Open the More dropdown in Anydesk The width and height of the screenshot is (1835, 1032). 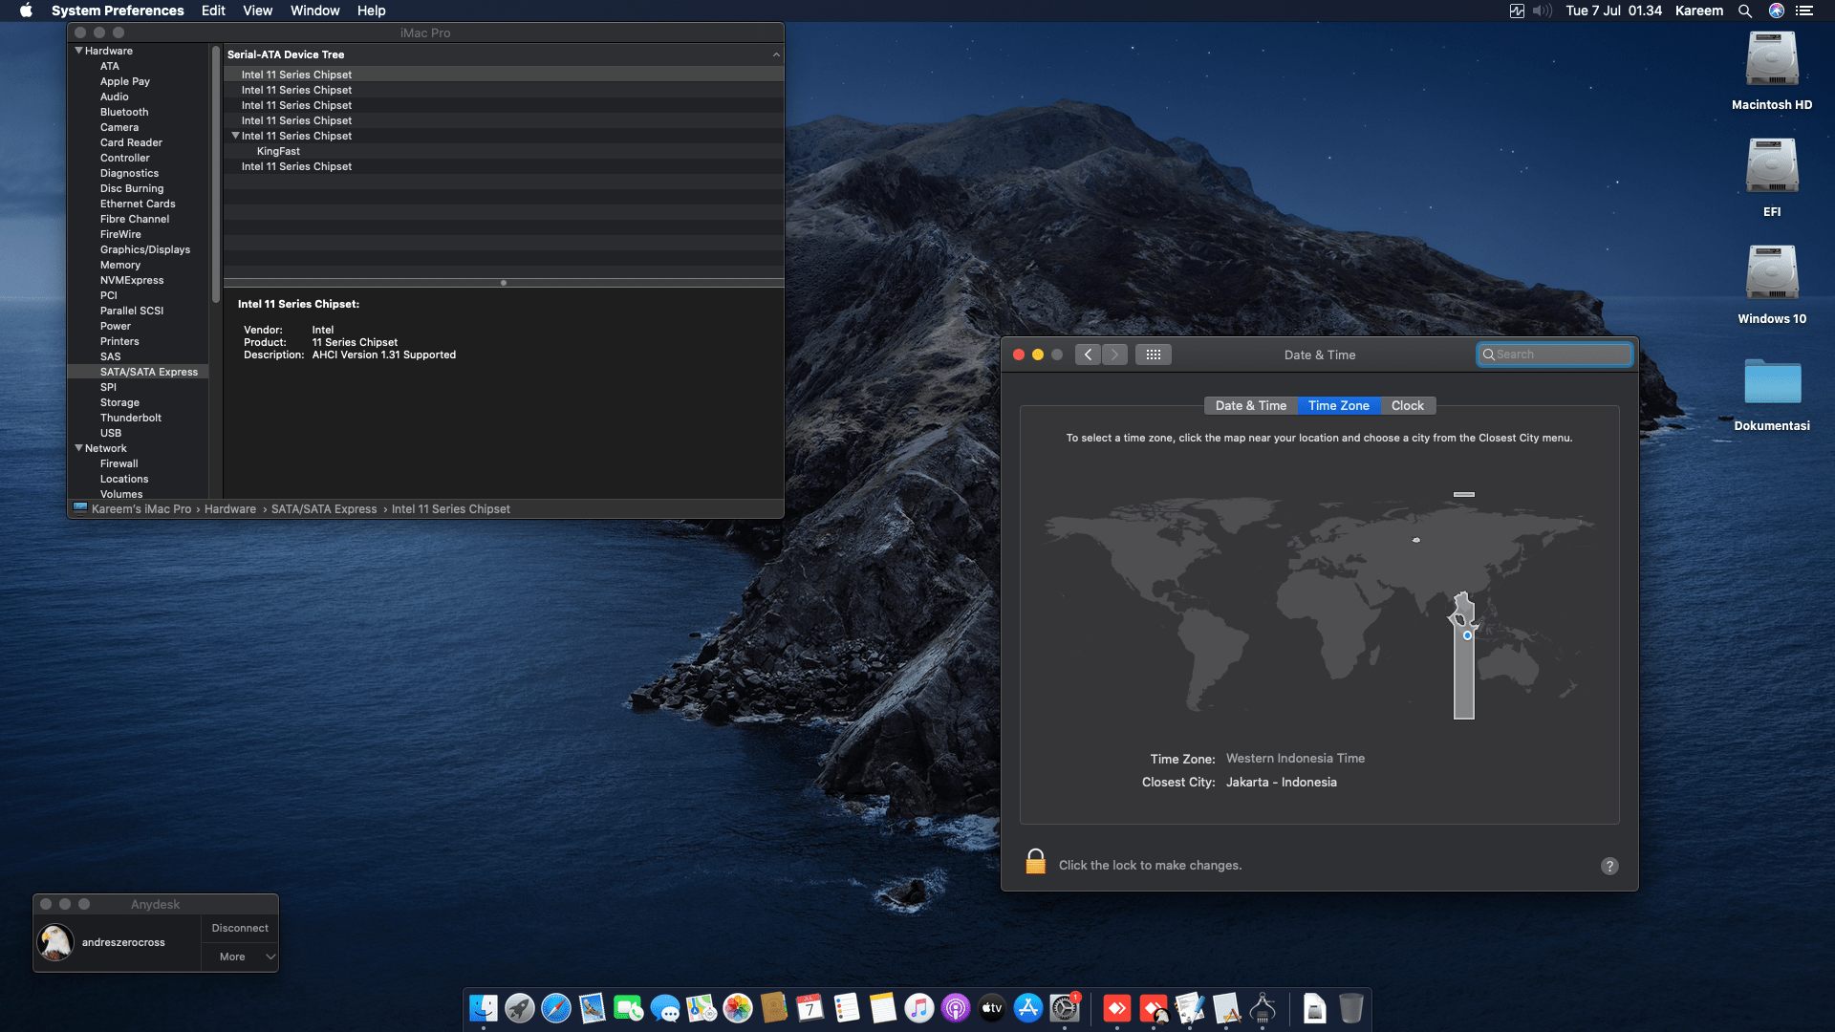point(240,957)
